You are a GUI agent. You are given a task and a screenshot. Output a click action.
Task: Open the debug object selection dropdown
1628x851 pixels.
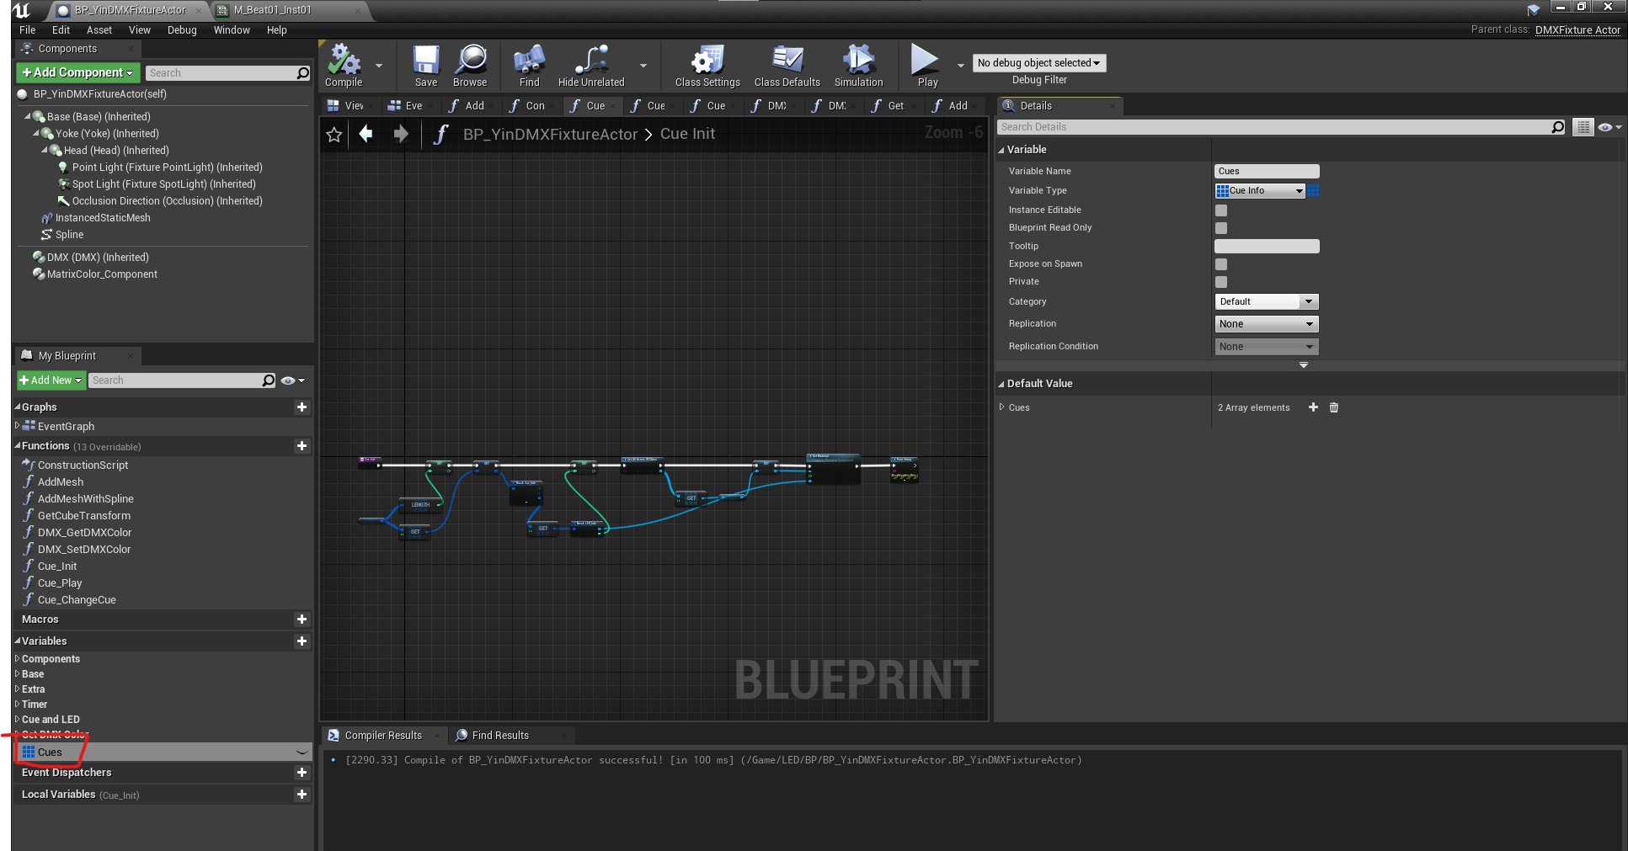coord(1039,63)
